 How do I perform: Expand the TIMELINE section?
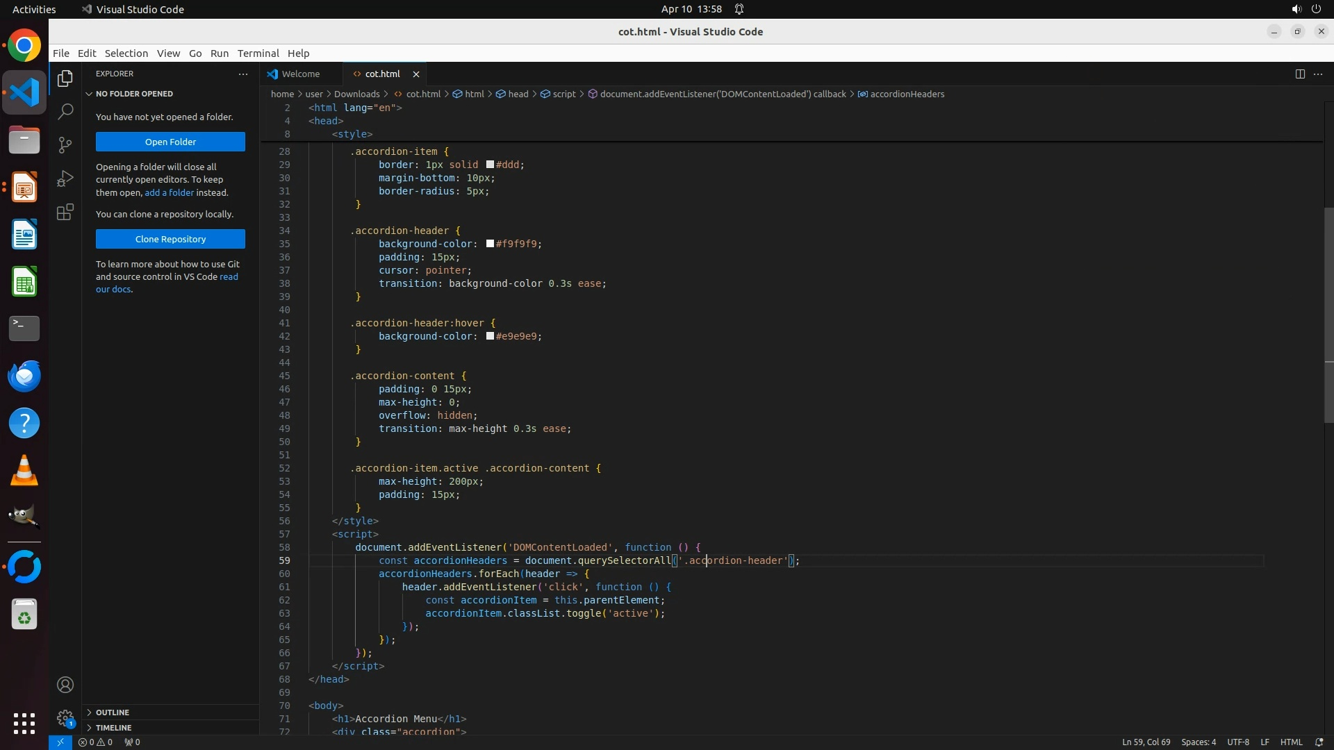113,728
